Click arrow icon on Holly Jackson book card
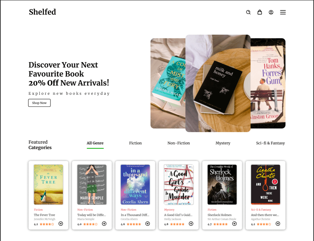314x241 pixels. click(191, 224)
